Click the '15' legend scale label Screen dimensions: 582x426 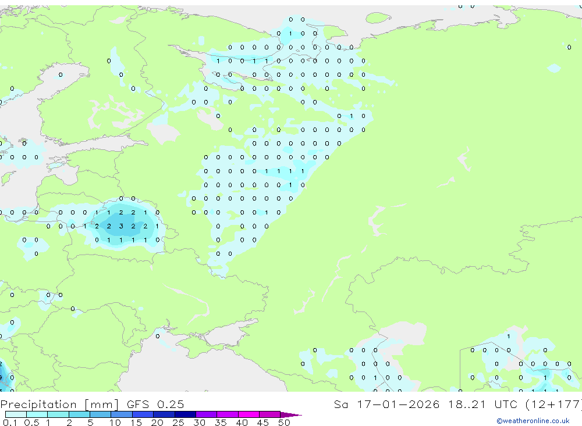click(x=136, y=423)
